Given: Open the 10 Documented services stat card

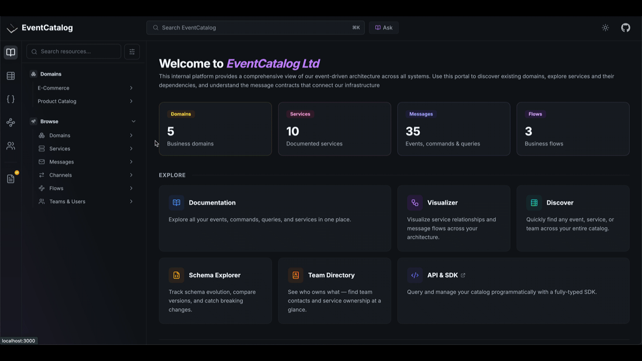Looking at the screenshot, I should click(335, 129).
